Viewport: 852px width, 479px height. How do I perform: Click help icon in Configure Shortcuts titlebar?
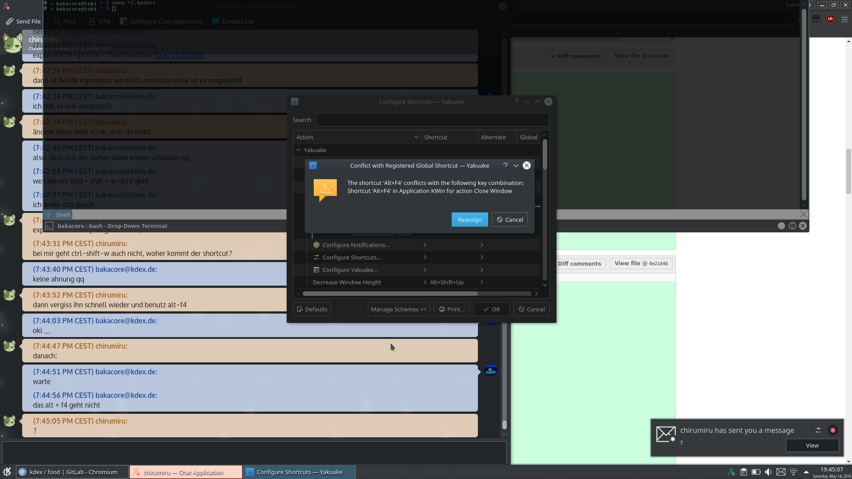coord(517,102)
